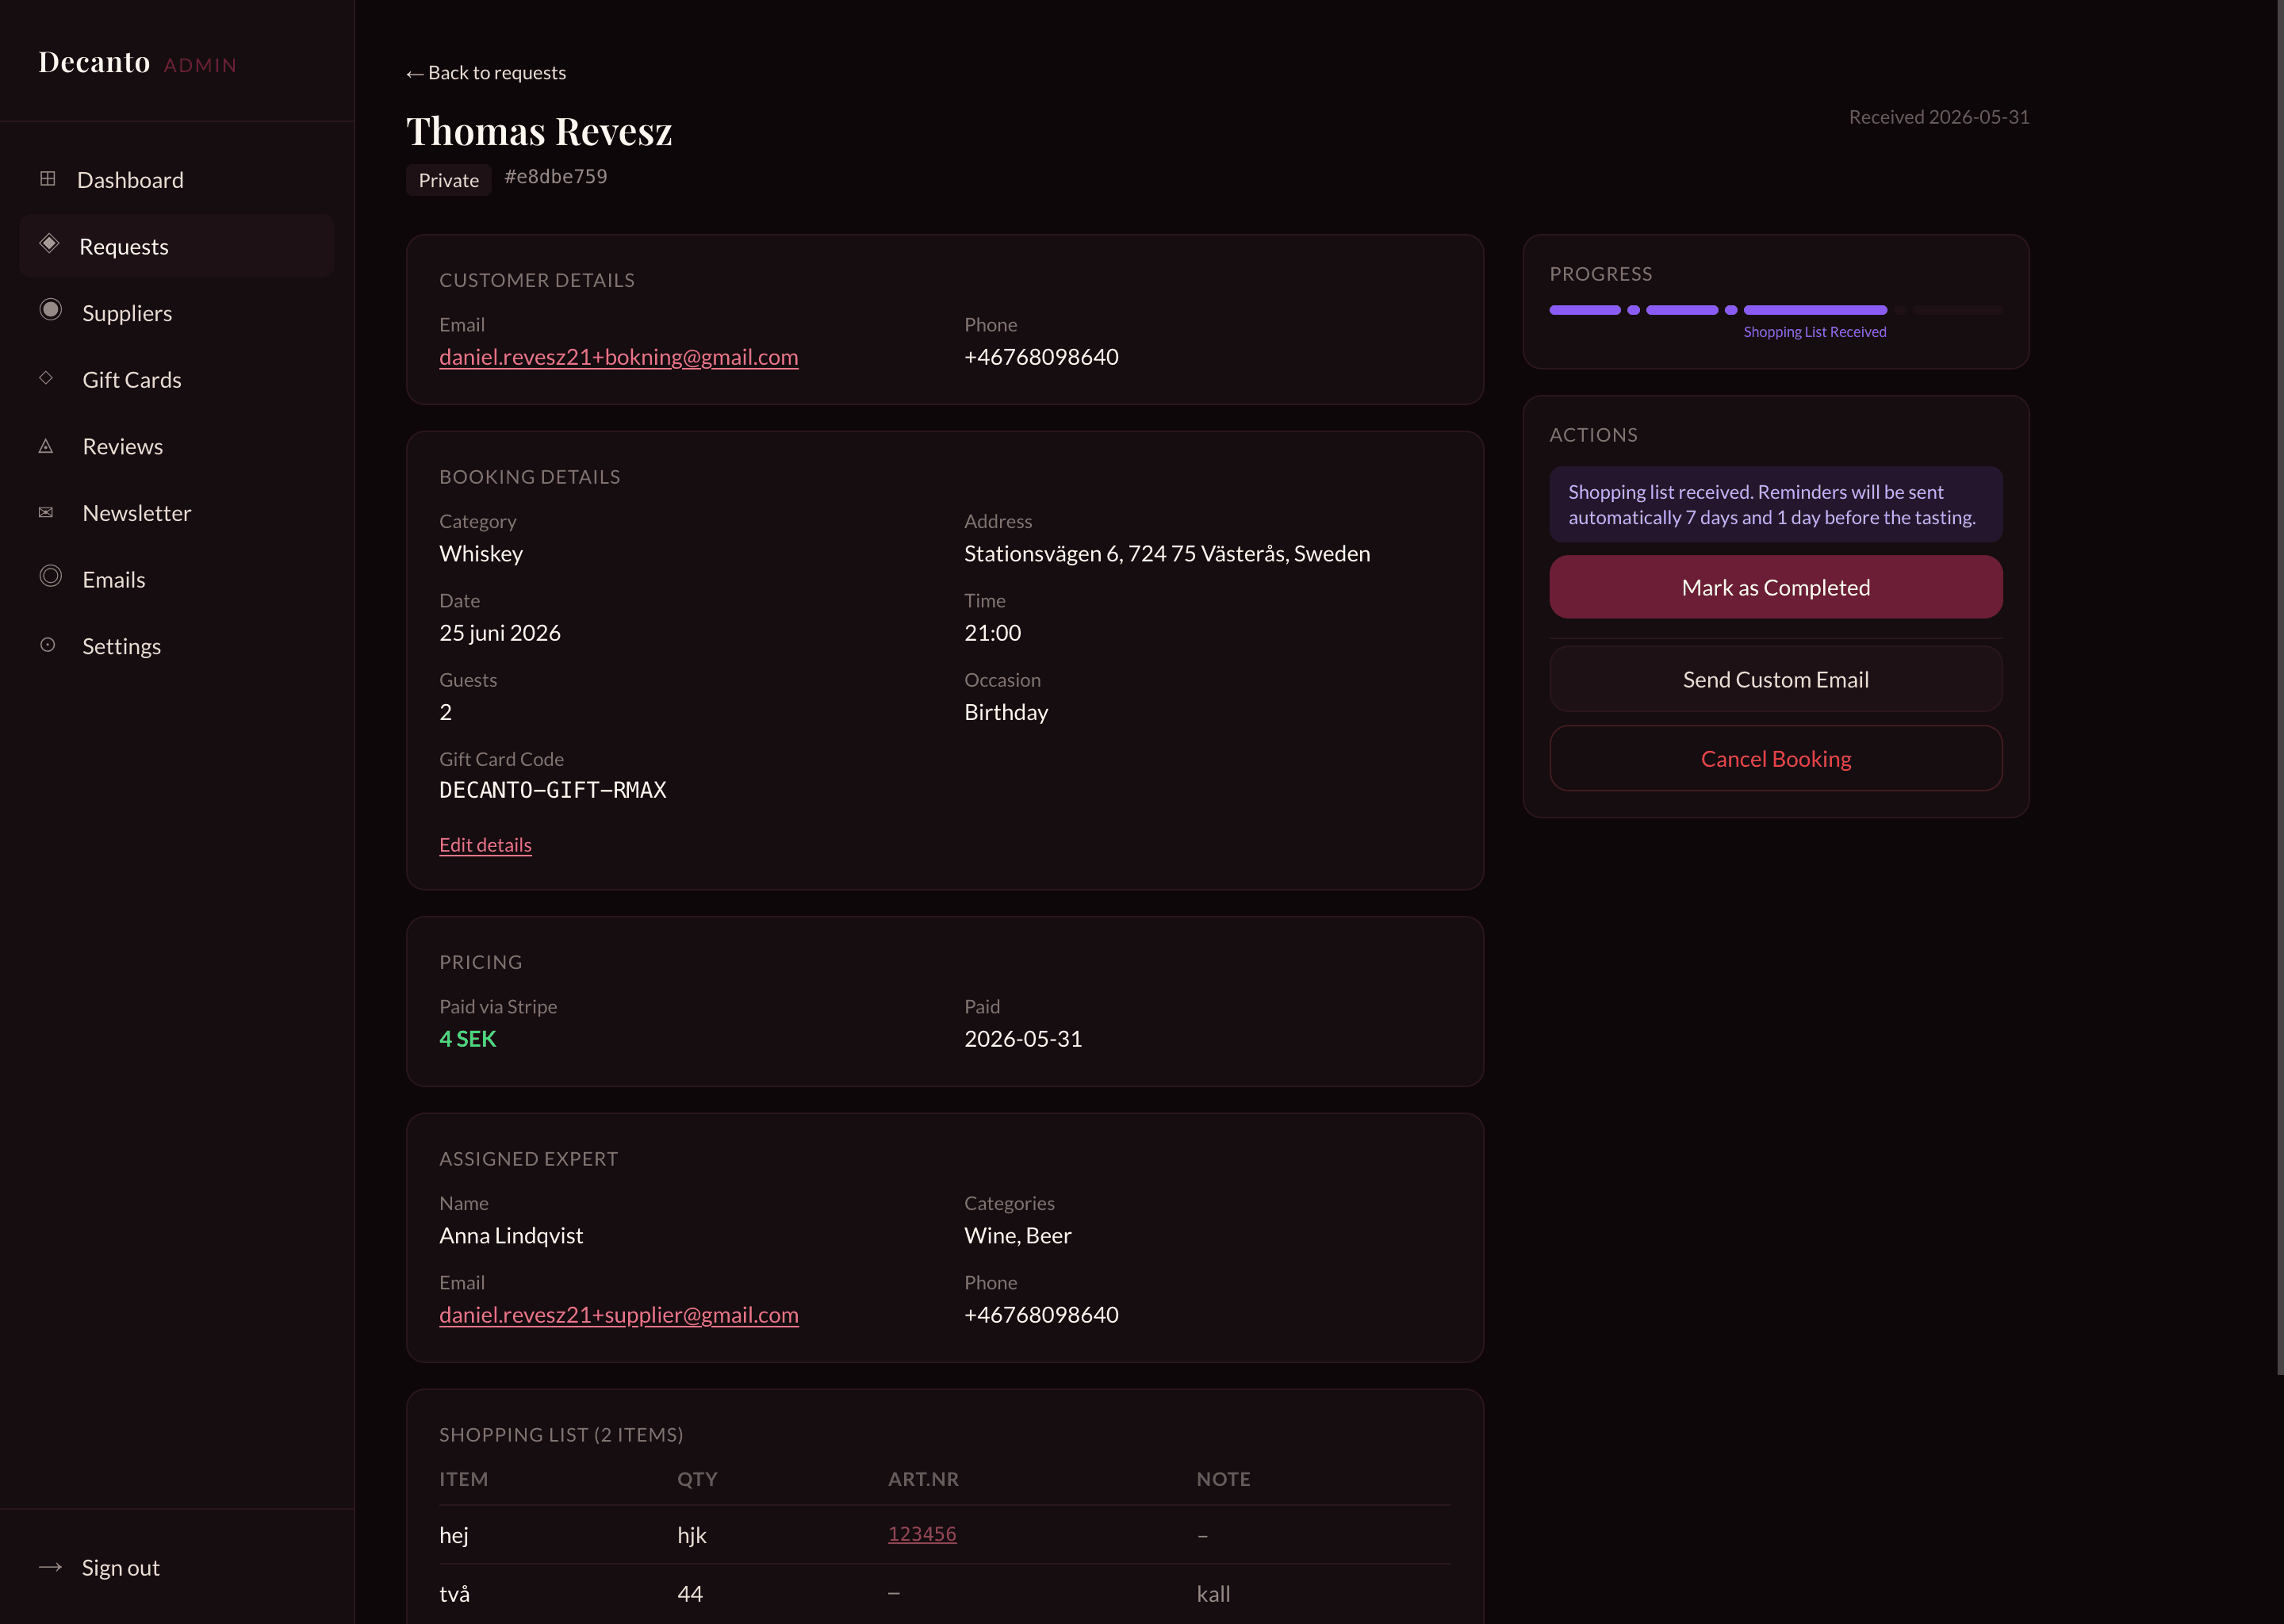Viewport: 2284px width, 1624px height.
Task: Open the Dashboard menu item
Action: (177, 180)
